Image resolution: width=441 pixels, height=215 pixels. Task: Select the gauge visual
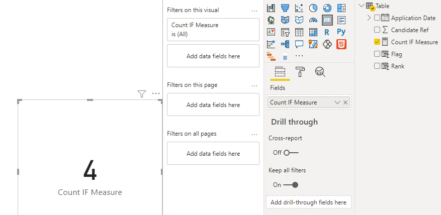(313, 20)
